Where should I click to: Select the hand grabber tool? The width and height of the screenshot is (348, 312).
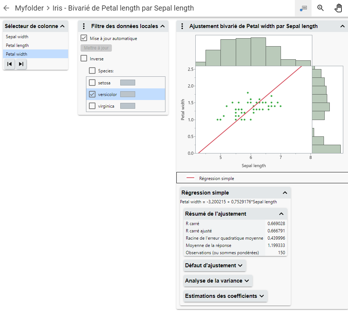tap(338, 8)
